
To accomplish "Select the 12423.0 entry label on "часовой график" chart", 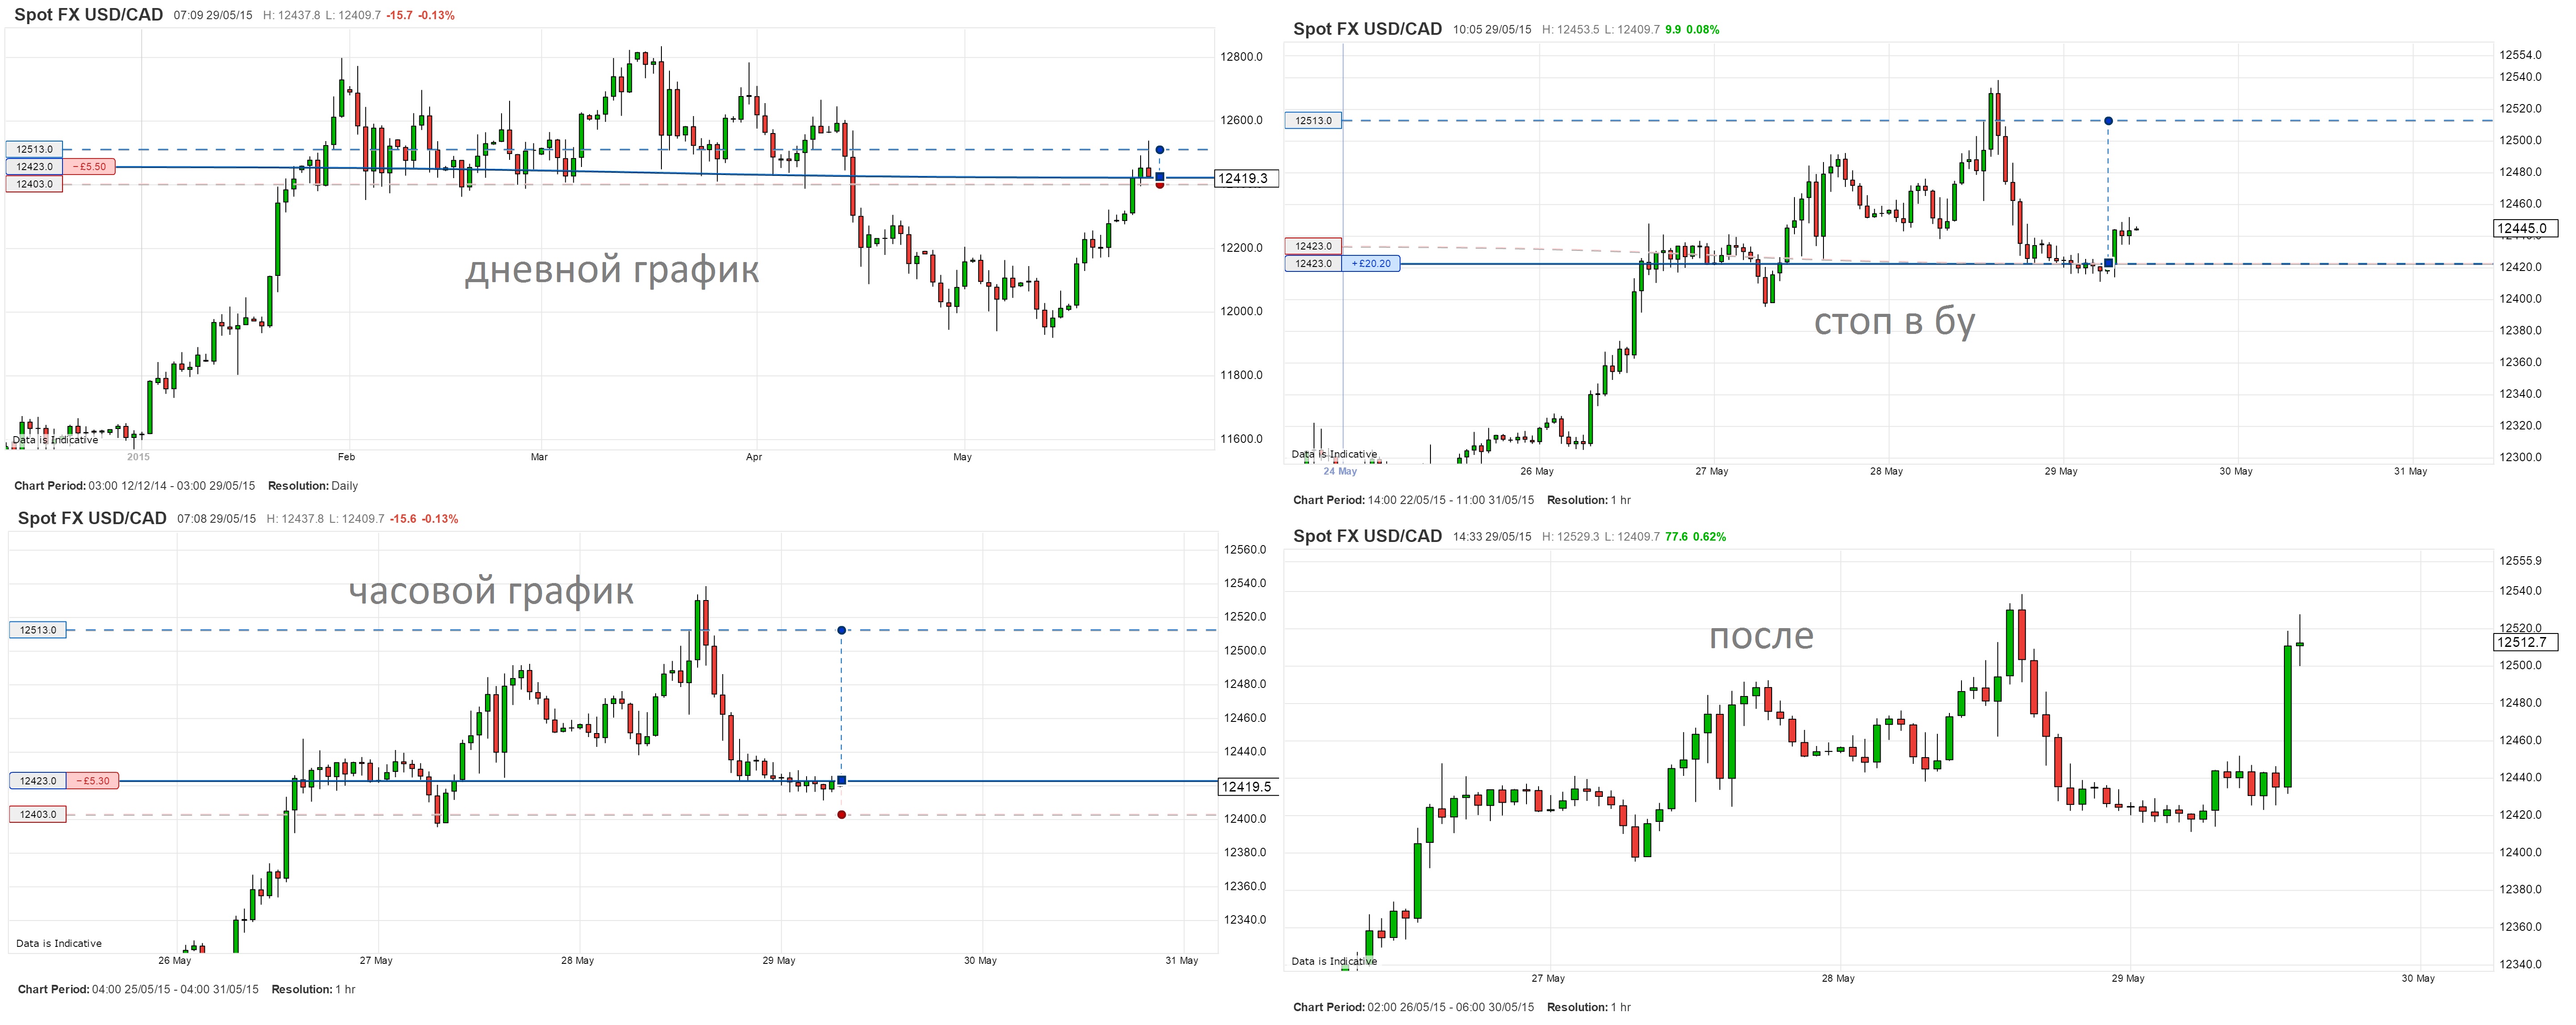I will point(38,781).
